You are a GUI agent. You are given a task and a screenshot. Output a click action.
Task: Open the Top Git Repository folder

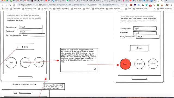[x=61, y=9]
